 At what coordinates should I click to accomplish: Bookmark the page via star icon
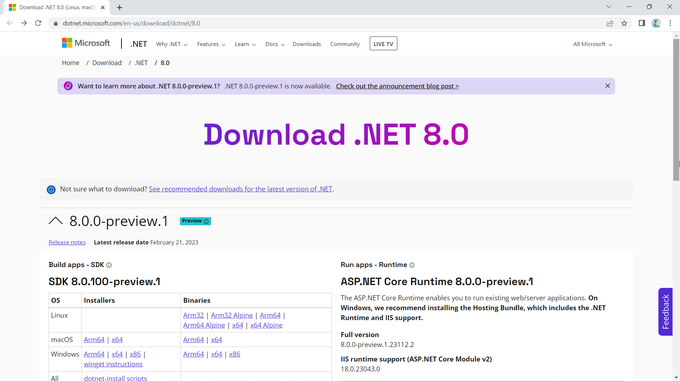tap(624, 23)
